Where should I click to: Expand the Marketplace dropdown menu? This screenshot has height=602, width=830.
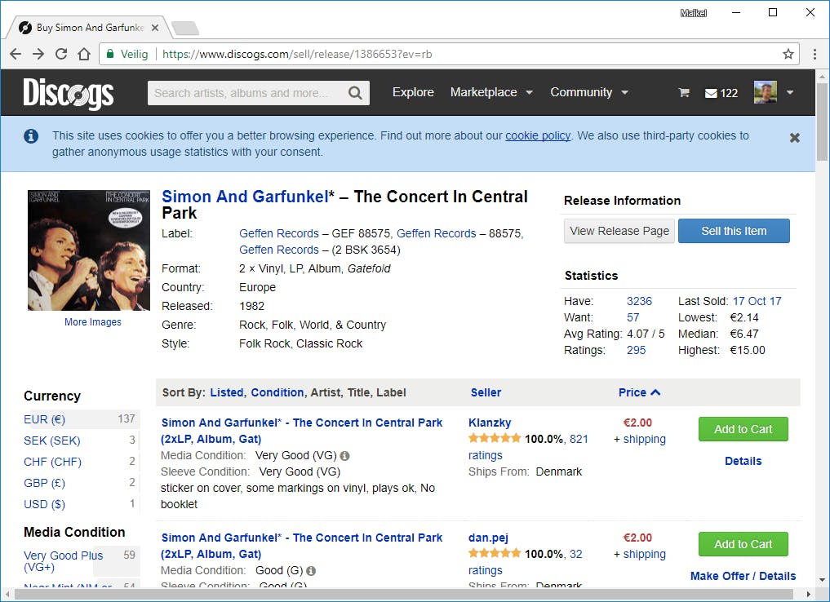[491, 92]
